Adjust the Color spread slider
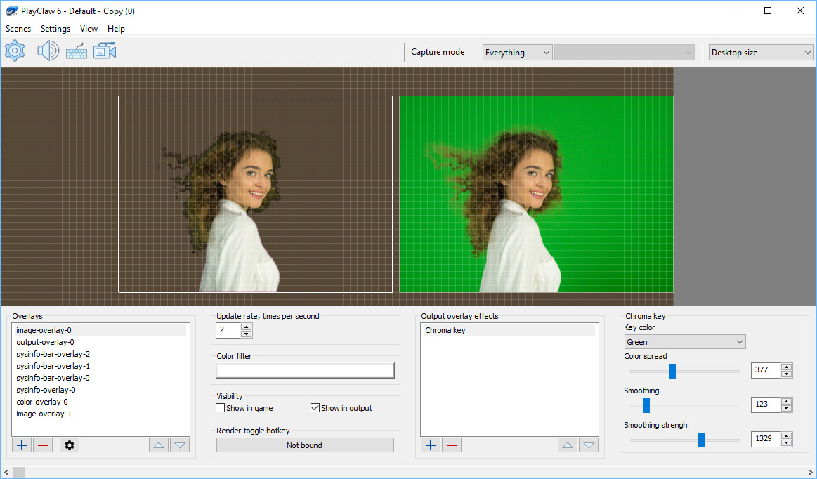Screen dimensions: 817x479 point(672,371)
